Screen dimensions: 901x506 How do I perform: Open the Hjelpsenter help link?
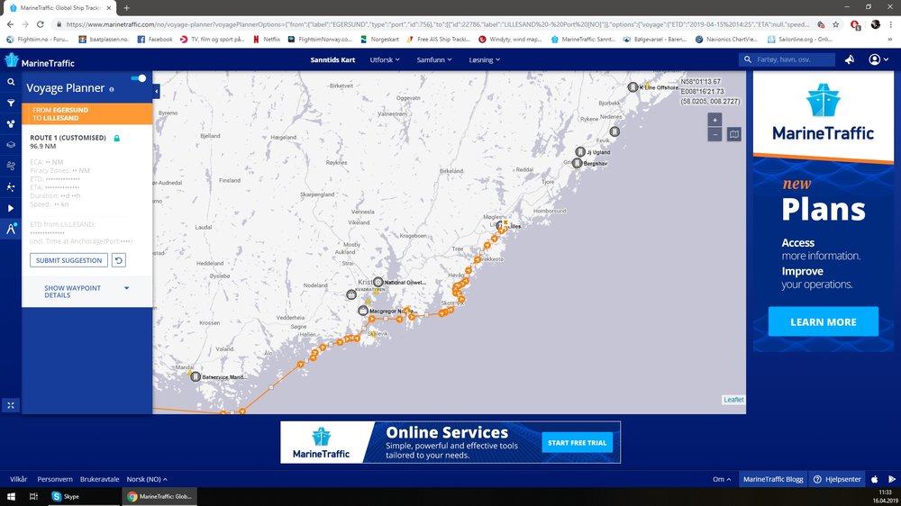[x=838, y=479]
